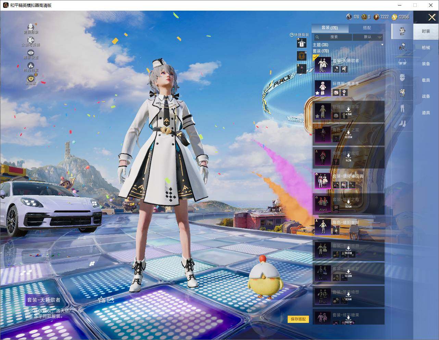Viewport: 439px width, 340px height.
Task: Select the second quick-change outfit slot
Action: 302,56
